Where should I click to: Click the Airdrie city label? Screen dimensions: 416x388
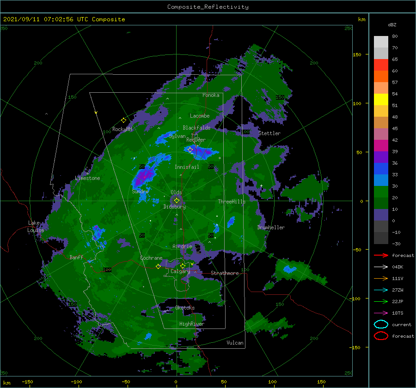tap(182, 246)
